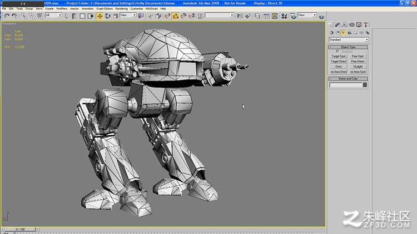Open the Select by Name dialog
This screenshot has height=234, width=417.
pyautogui.click(x=75, y=16)
